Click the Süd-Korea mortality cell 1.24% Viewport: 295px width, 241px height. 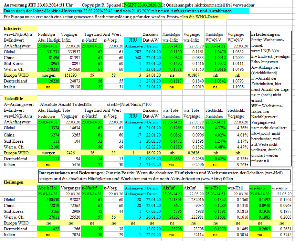point(215,141)
